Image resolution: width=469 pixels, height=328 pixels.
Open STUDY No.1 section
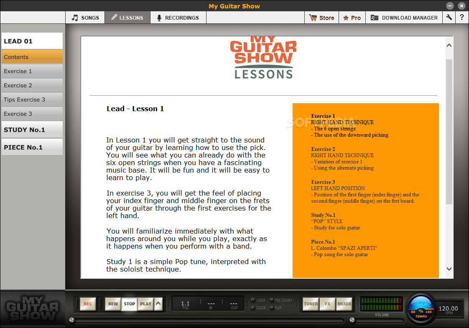32,130
